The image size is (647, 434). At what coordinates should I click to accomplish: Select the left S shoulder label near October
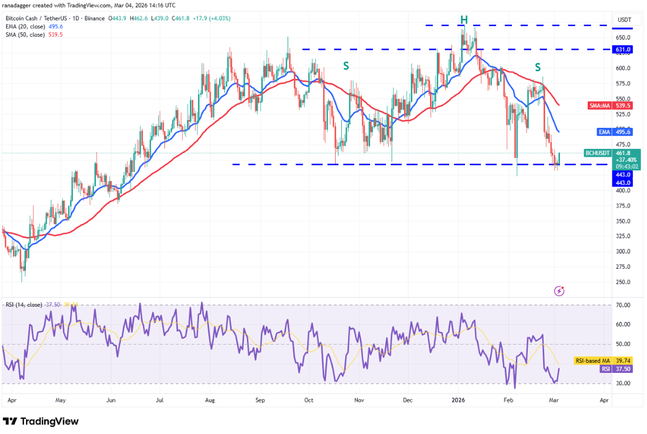tap(346, 66)
